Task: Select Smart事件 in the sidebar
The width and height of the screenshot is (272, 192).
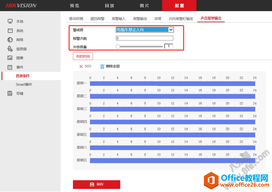Action: pos(24,85)
